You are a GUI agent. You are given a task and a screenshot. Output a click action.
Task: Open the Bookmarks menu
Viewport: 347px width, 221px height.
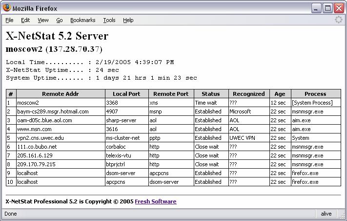[x=83, y=20]
